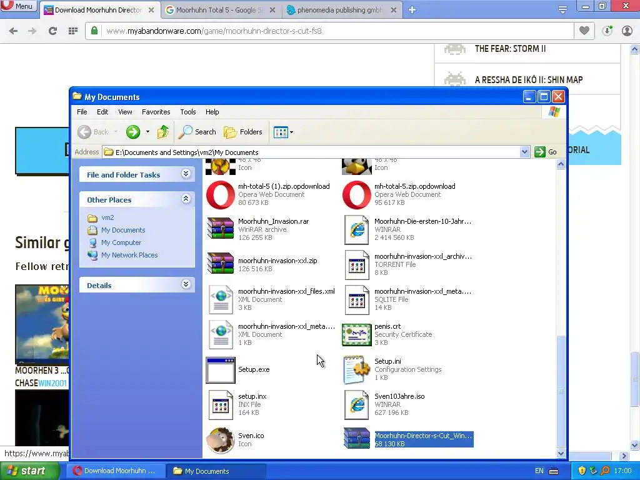The height and width of the screenshot is (480, 640).
Task: Open the Favorites menu
Action: 156,112
